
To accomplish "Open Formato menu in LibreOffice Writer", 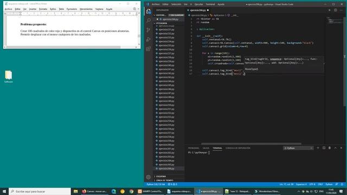I will pos(43,9).
